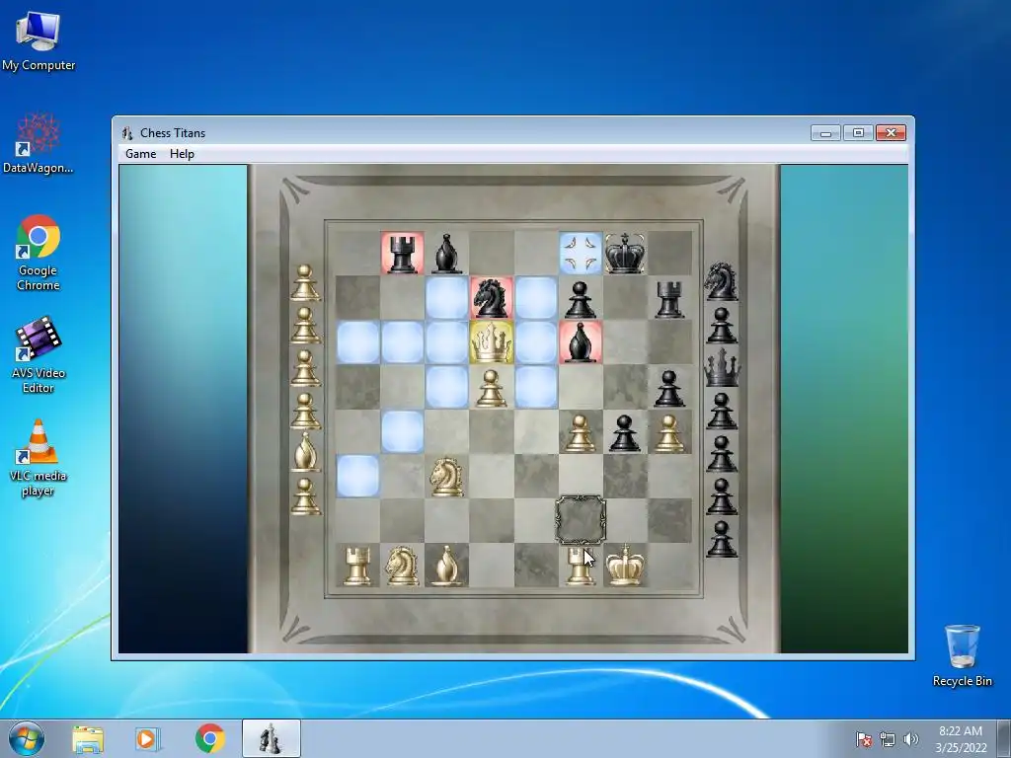1011x758 pixels.
Task: Click the white pawn on the right board edge
Action: tap(669, 432)
